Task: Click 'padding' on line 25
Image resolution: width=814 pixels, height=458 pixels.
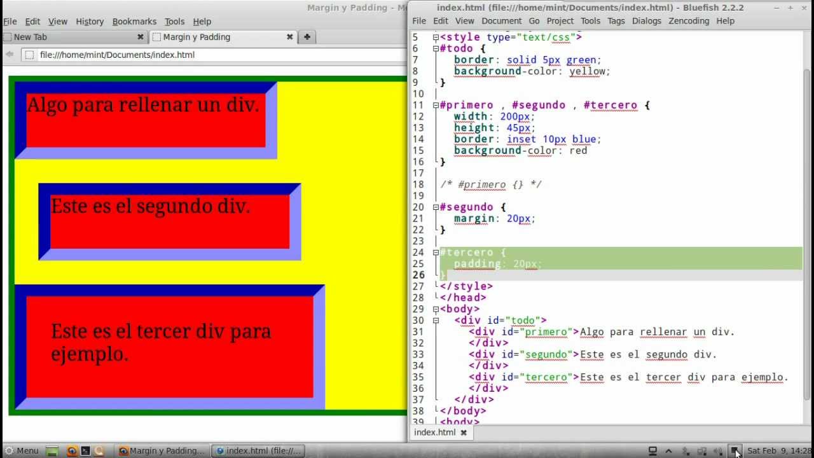Action: [x=478, y=263]
